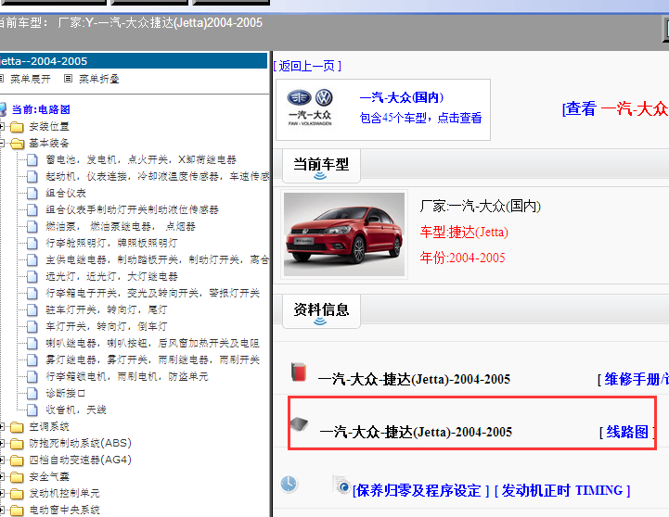The height and width of the screenshot is (517, 669).
Task: Click the 发动机控制单元 folder icon
Action: pos(17,494)
